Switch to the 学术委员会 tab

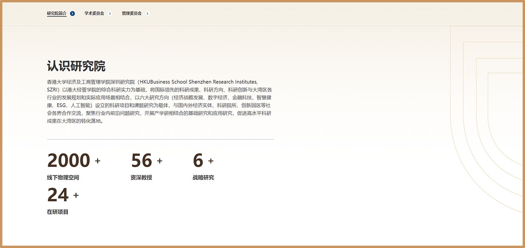[x=94, y=14]
